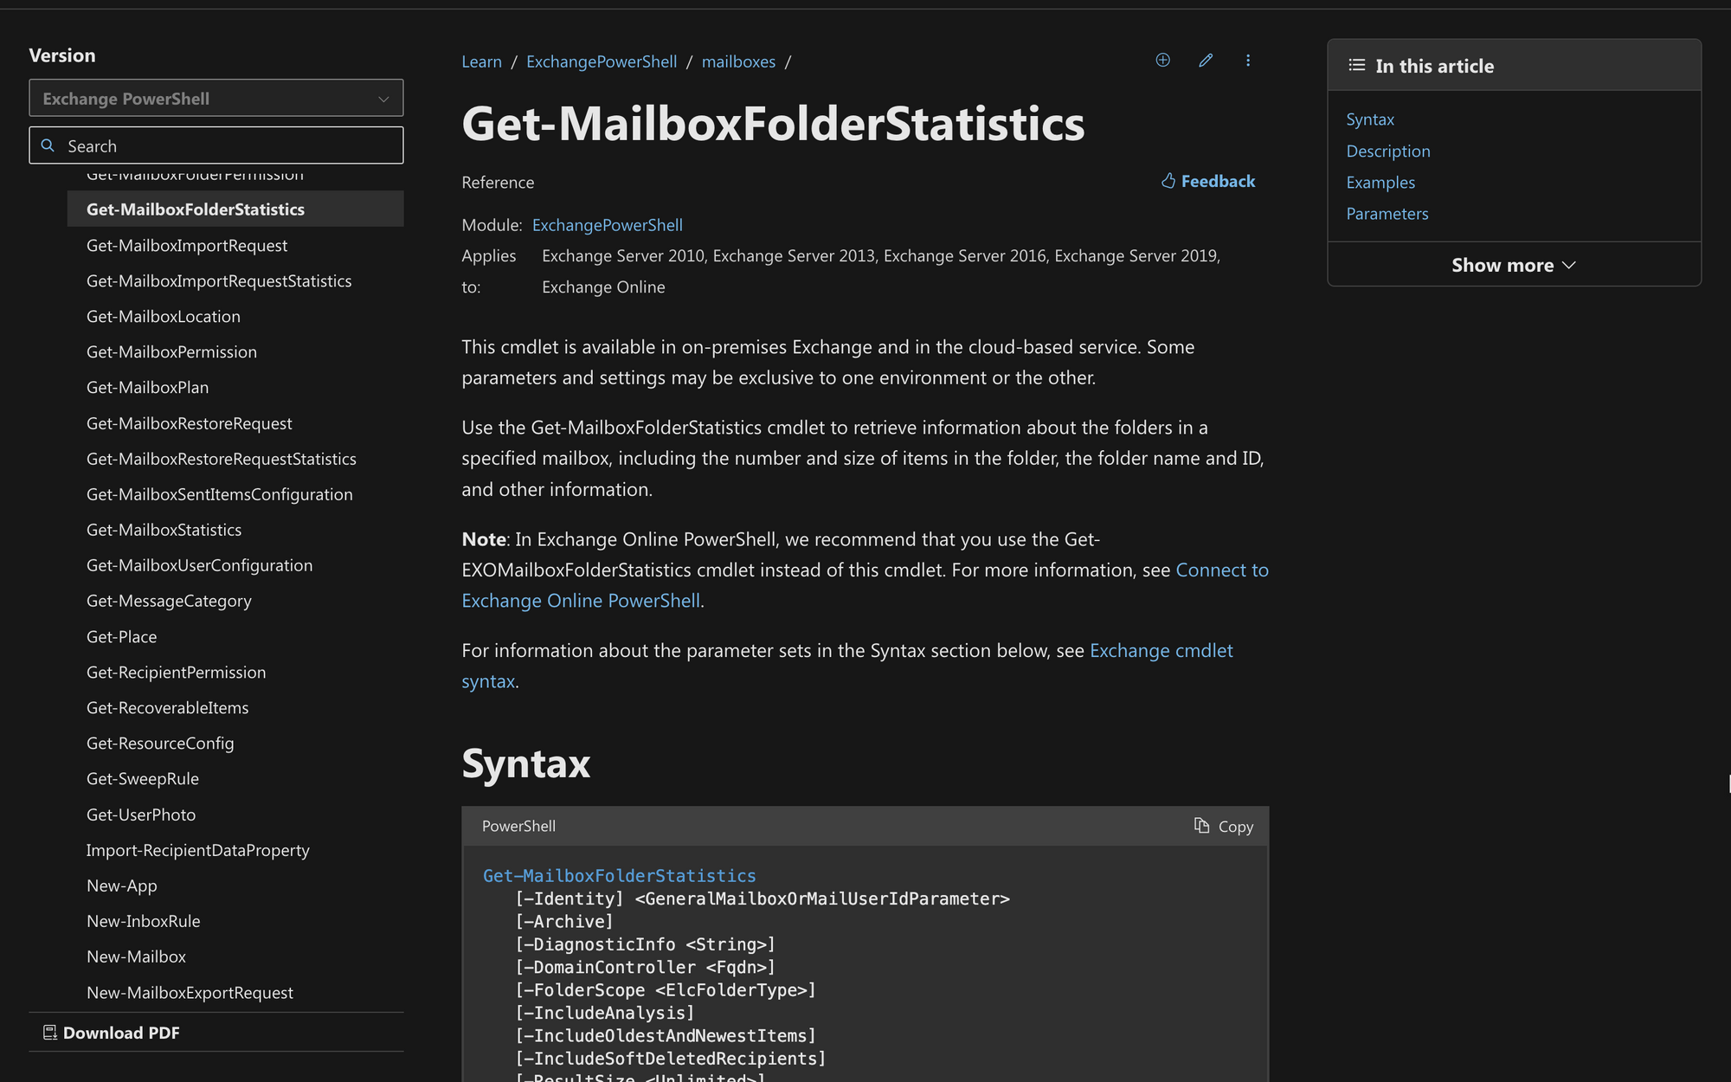Open the more actions kebab icon
1731x1082 pixels.
[x=1248, y=61]
